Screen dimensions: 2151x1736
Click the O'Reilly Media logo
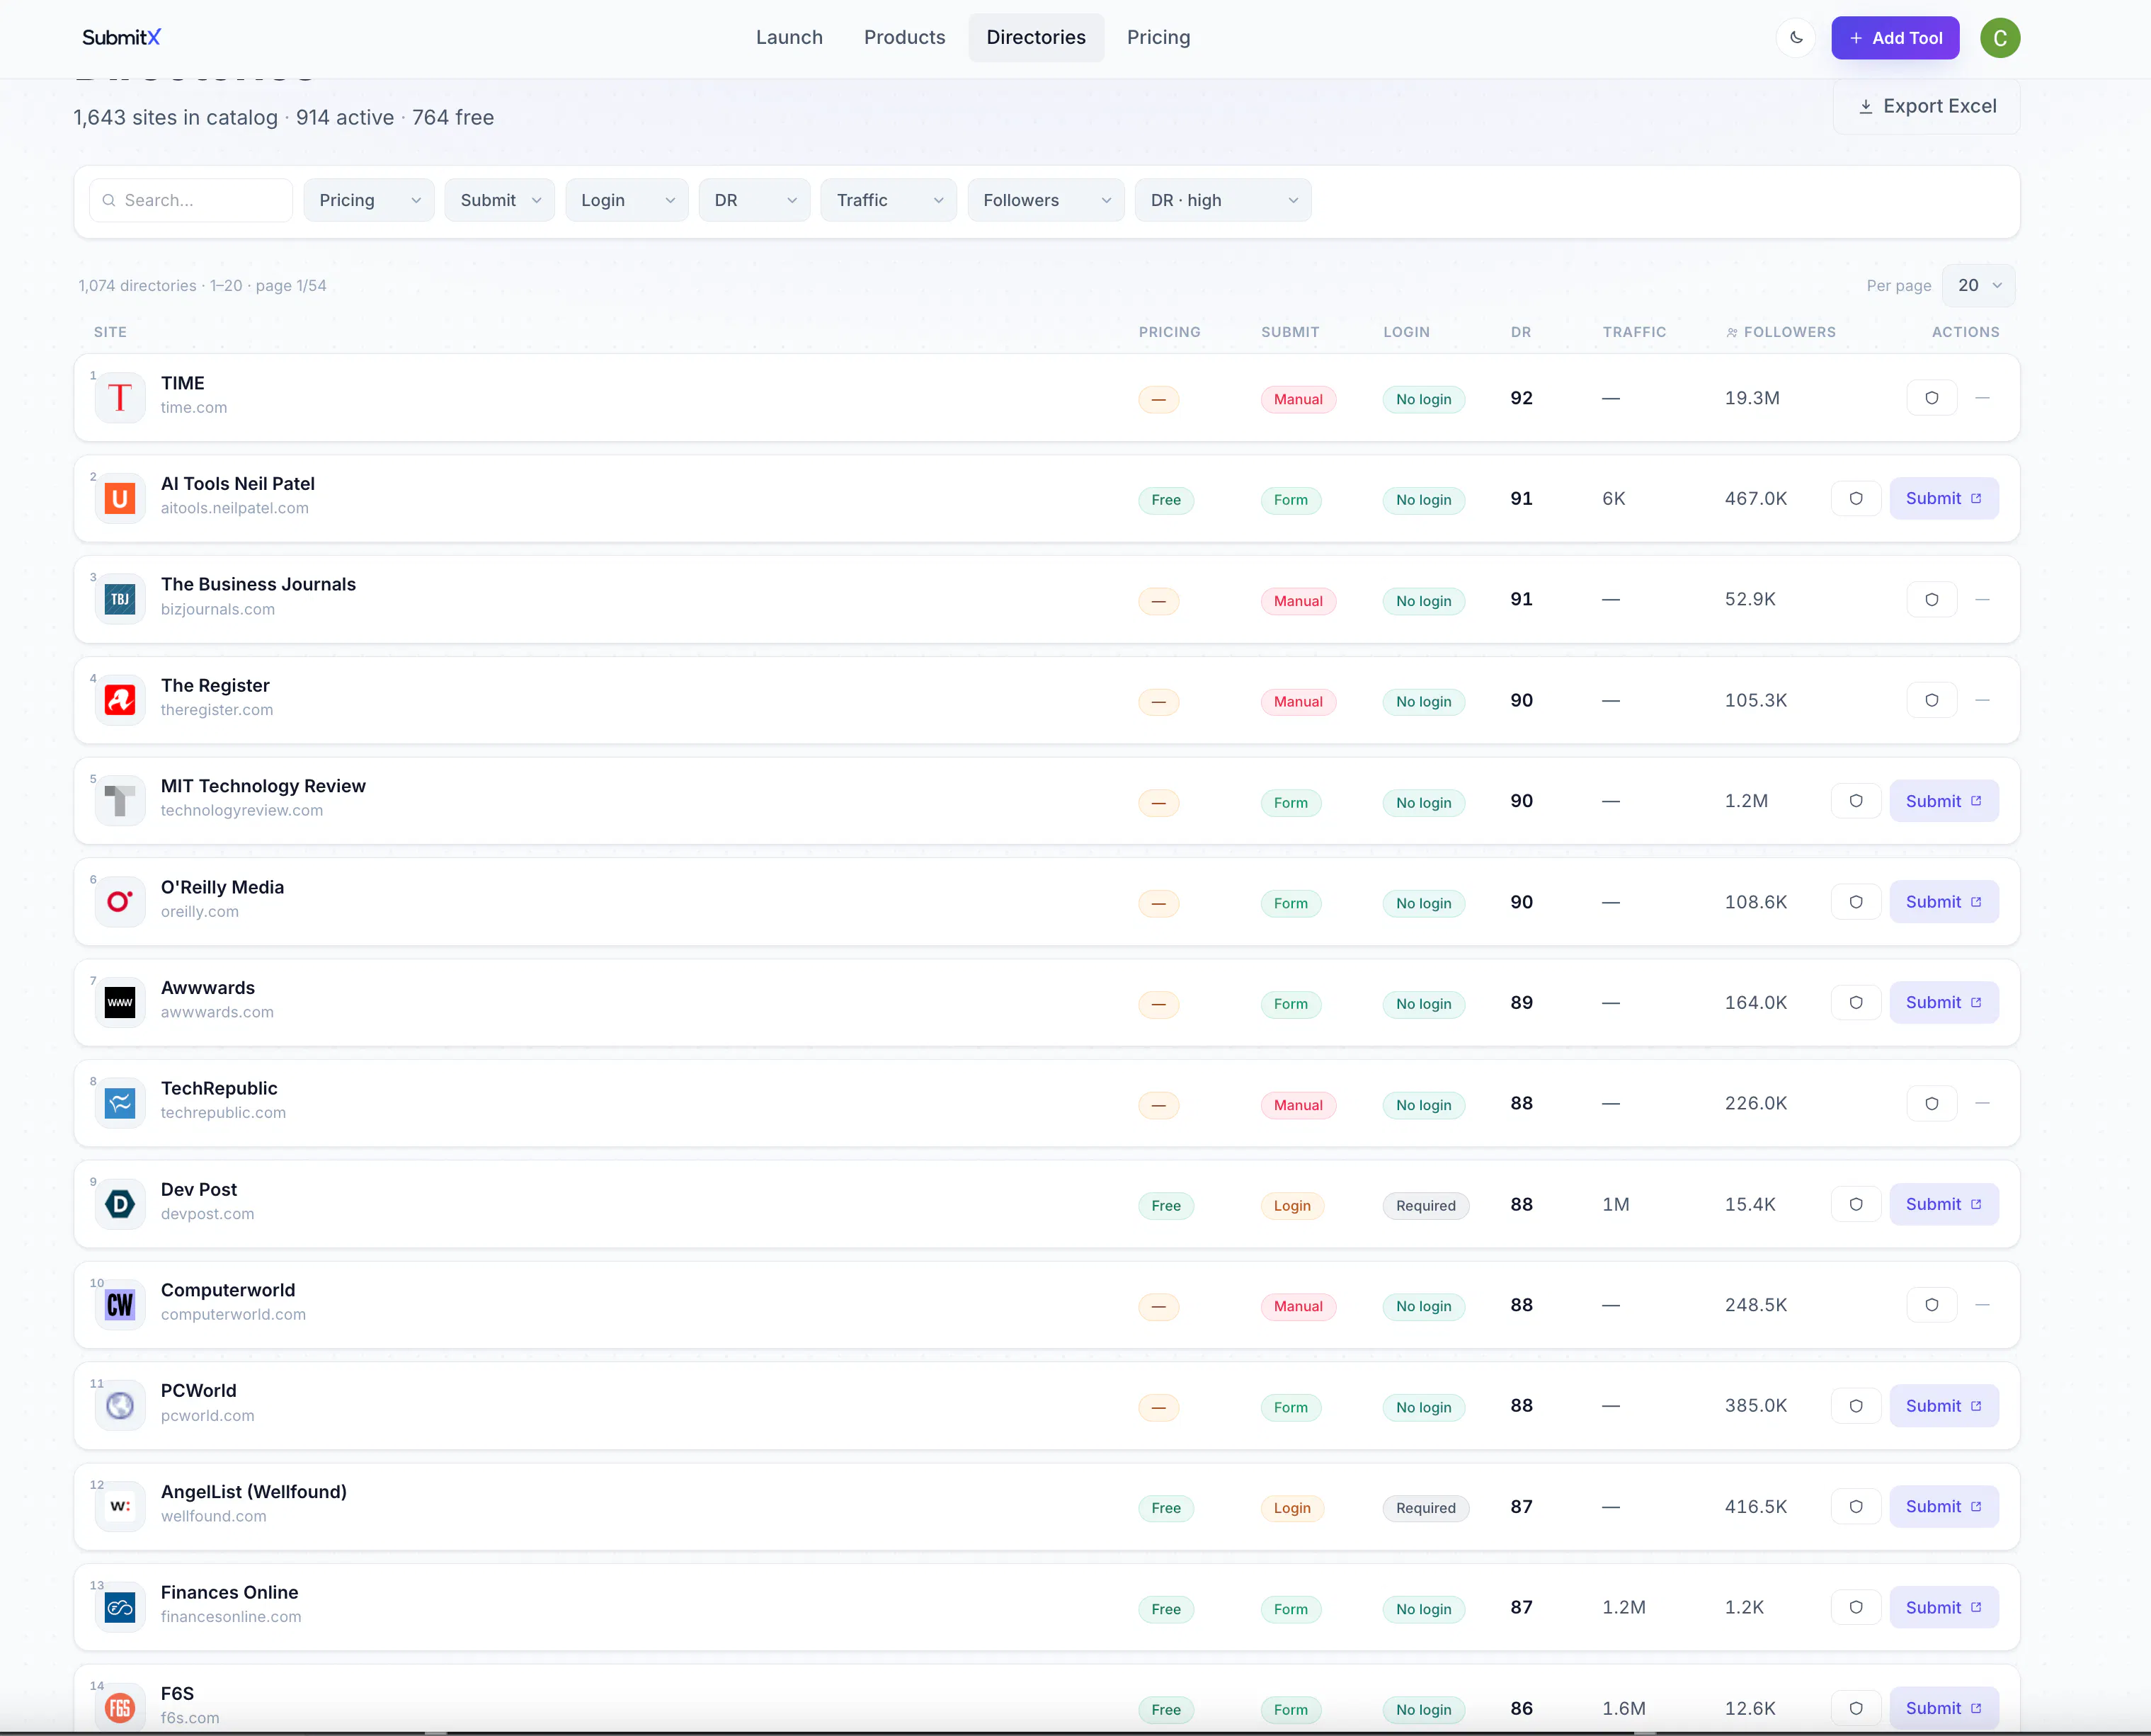coord(120,902)
